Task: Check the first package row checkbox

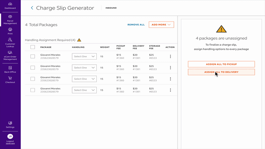Action: 32,57
